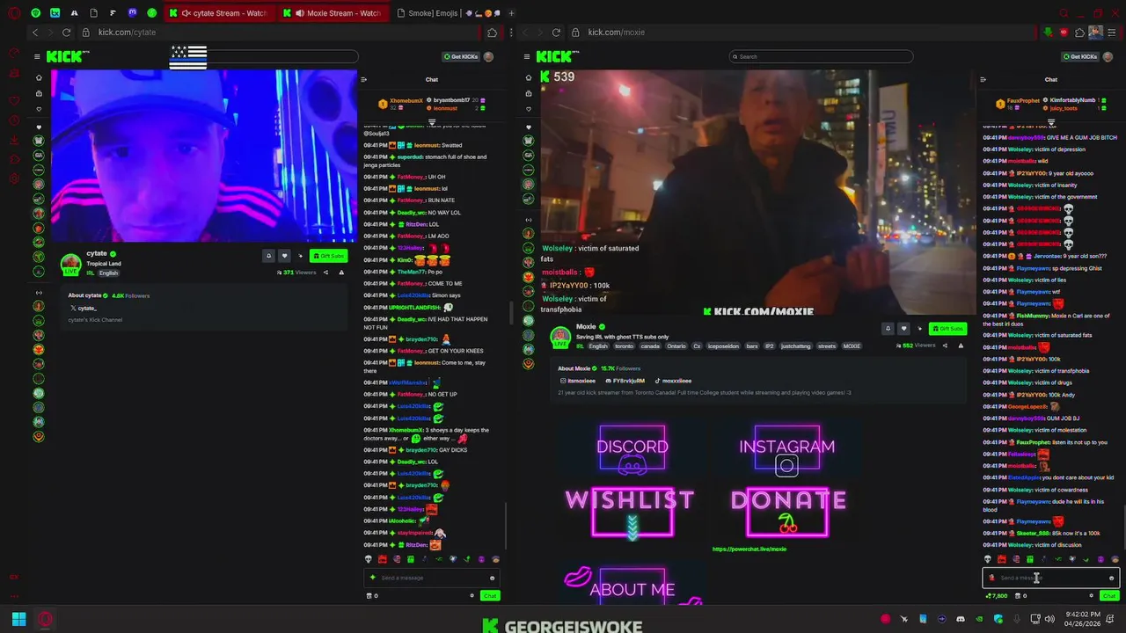Image resolution: width=1126 pixels, height=633 pixels.
Task: Click skull emote in Moxie quick emotes
Action: pyautogui.click(x=987, y=559)
